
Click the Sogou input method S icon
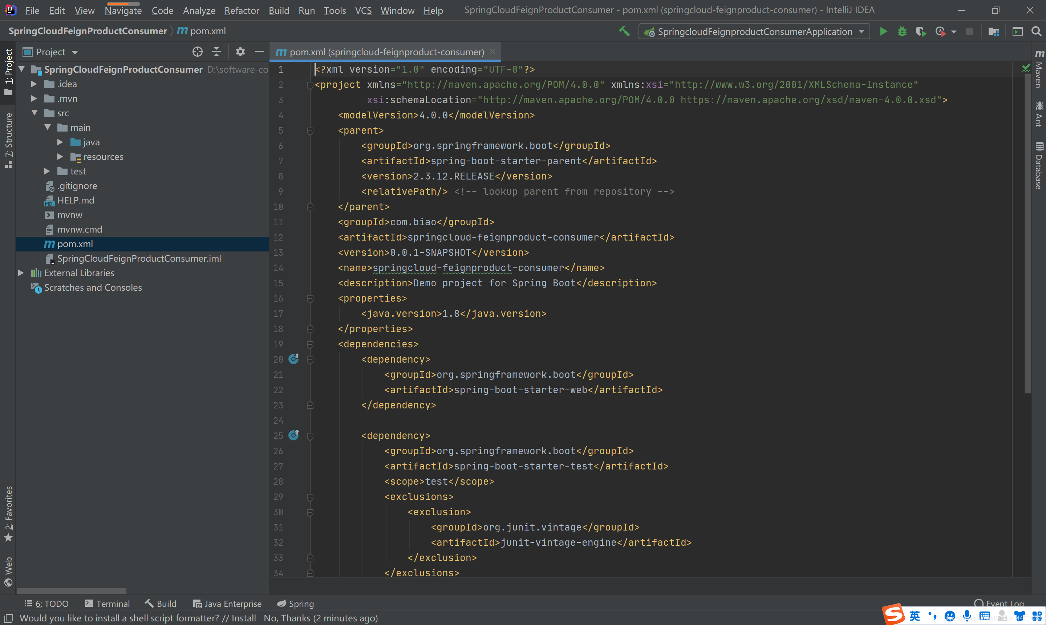893,614
